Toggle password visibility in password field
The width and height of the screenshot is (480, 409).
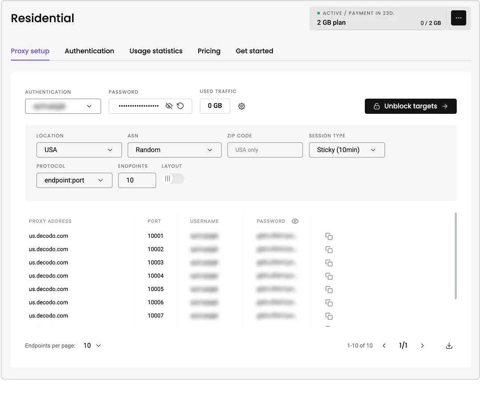pos(169,106)
